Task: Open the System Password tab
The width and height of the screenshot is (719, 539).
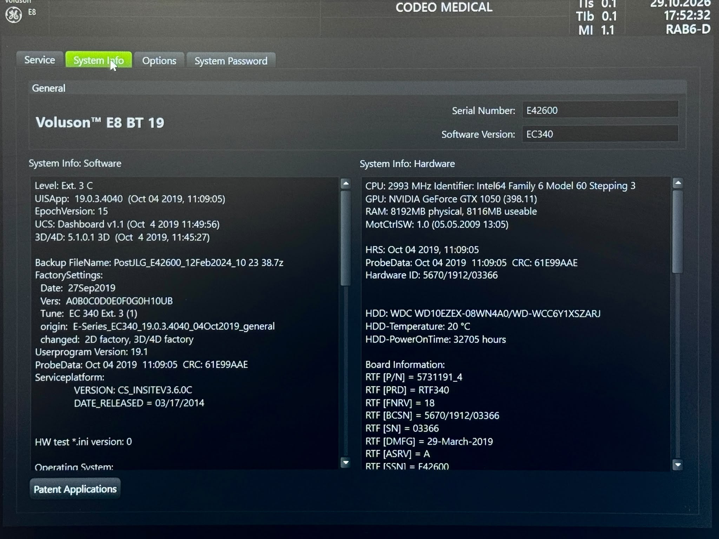Action: click(231, 61)
